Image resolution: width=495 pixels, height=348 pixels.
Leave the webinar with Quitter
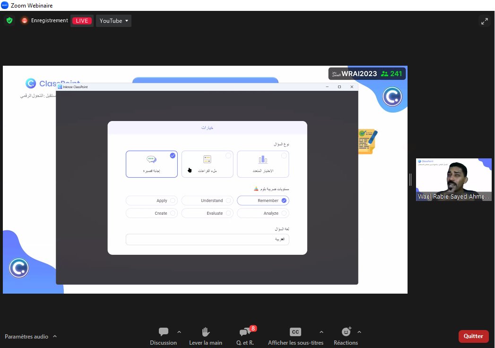click(x=474, y=336)
